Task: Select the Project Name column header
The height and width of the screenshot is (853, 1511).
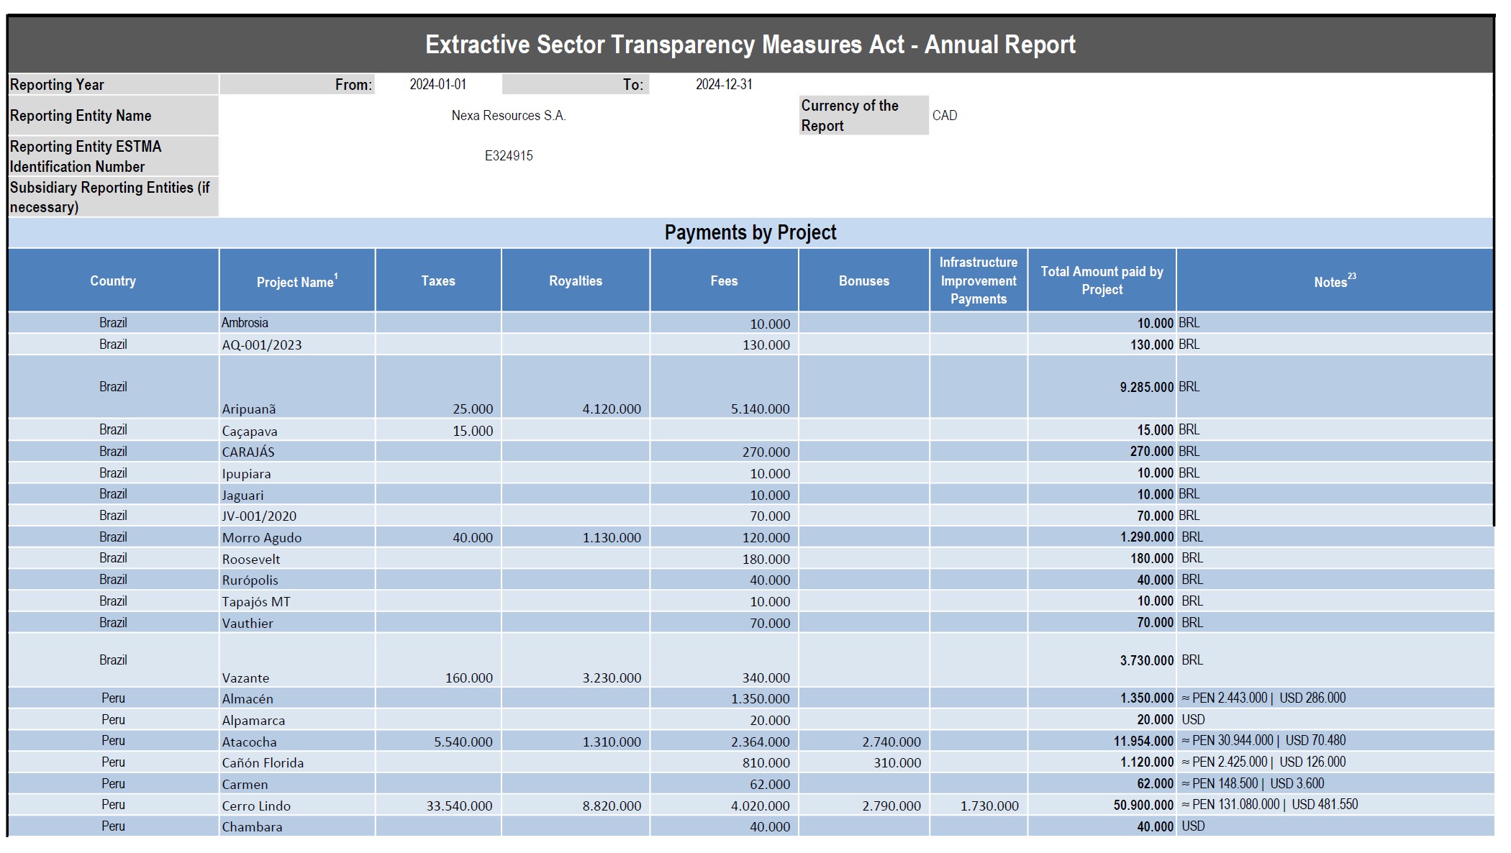Action: pyautogui.click(x=296, y=281)
